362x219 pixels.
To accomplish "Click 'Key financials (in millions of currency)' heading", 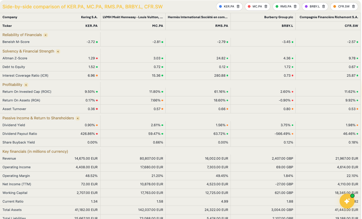I will (x=35, y=152).
